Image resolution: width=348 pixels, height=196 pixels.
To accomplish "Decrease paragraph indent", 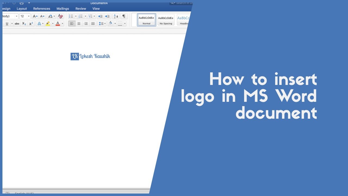I will (100, 16).
